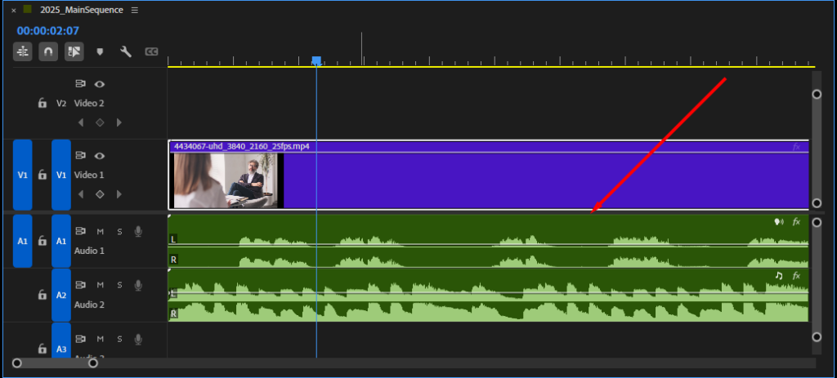Toggle Linked Selection button
This screenshot has width=837, height=378.
(74, 51)
